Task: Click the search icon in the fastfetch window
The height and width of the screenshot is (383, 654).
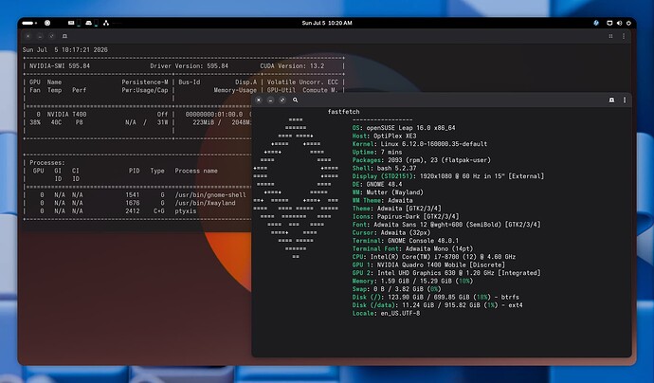Action: coord(296,100)
